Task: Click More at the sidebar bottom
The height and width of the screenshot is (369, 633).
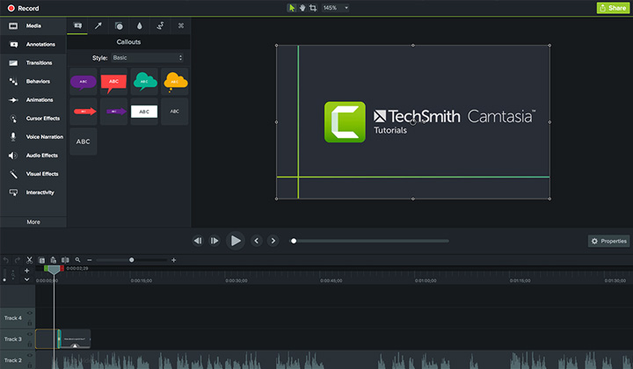Action: (x=33, y=221)
